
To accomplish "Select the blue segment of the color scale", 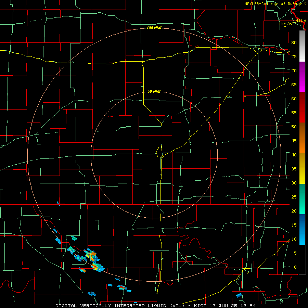I will pos(302,229).
